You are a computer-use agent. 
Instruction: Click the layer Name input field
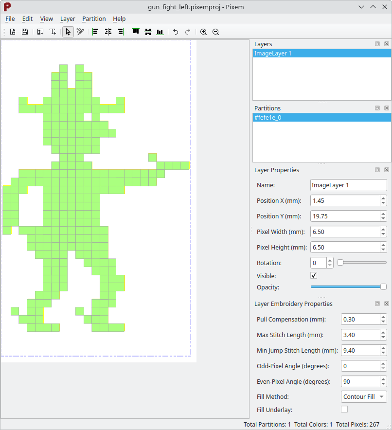click(348, 185)
